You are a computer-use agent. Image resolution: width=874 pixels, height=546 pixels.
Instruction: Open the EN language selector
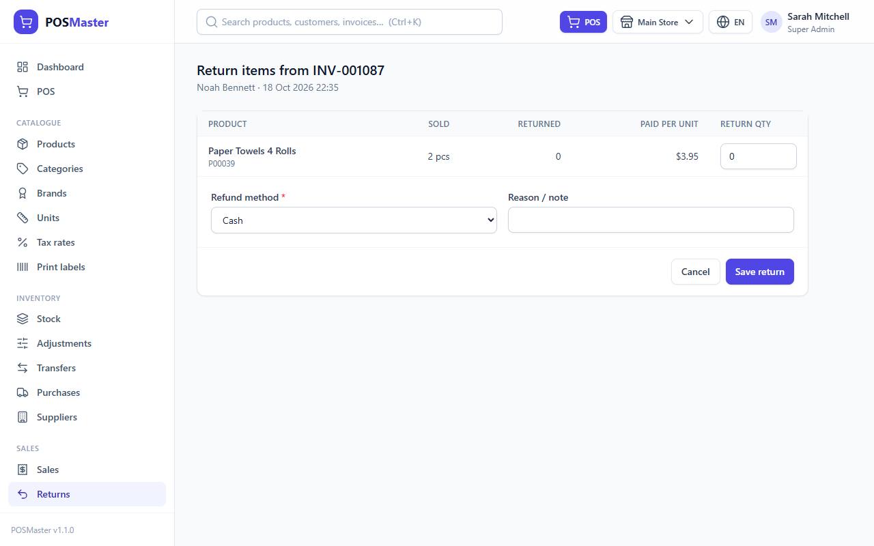pos(731,22)
